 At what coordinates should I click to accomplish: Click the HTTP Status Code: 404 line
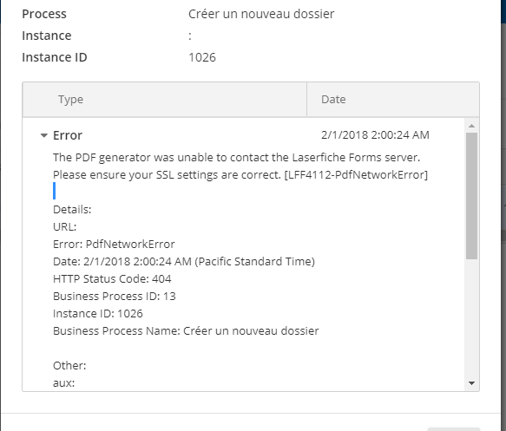pos(112,279)
